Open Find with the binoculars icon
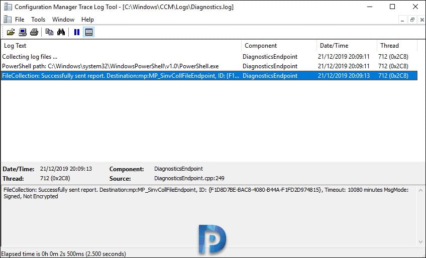The image size is (426, 258). coord(61,32)
